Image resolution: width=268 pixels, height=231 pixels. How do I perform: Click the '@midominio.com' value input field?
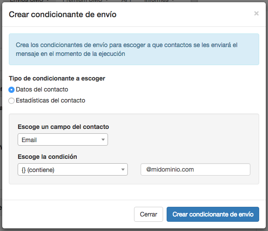[x=195, y=169]
